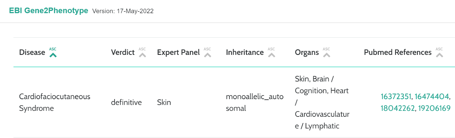Open Pubmed reference 16372351
The image size is (455, 138).
(x=396, y=97)
